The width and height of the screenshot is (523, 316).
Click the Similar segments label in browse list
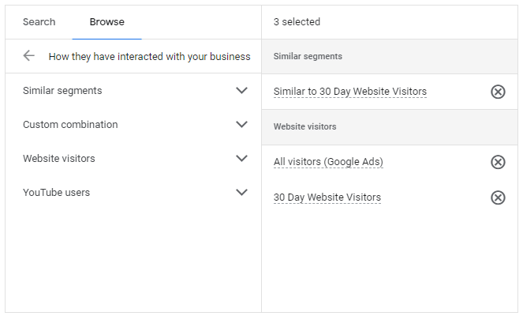(x=62, y=91)
